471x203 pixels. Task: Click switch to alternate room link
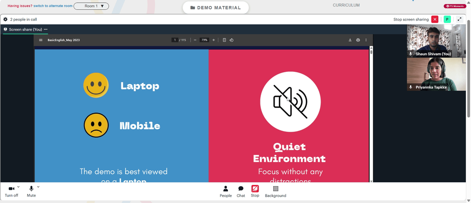(53, 6)
